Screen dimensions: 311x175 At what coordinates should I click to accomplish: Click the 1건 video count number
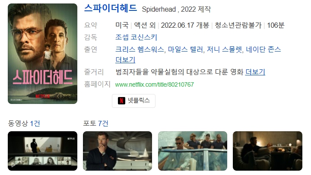point(35,123)
